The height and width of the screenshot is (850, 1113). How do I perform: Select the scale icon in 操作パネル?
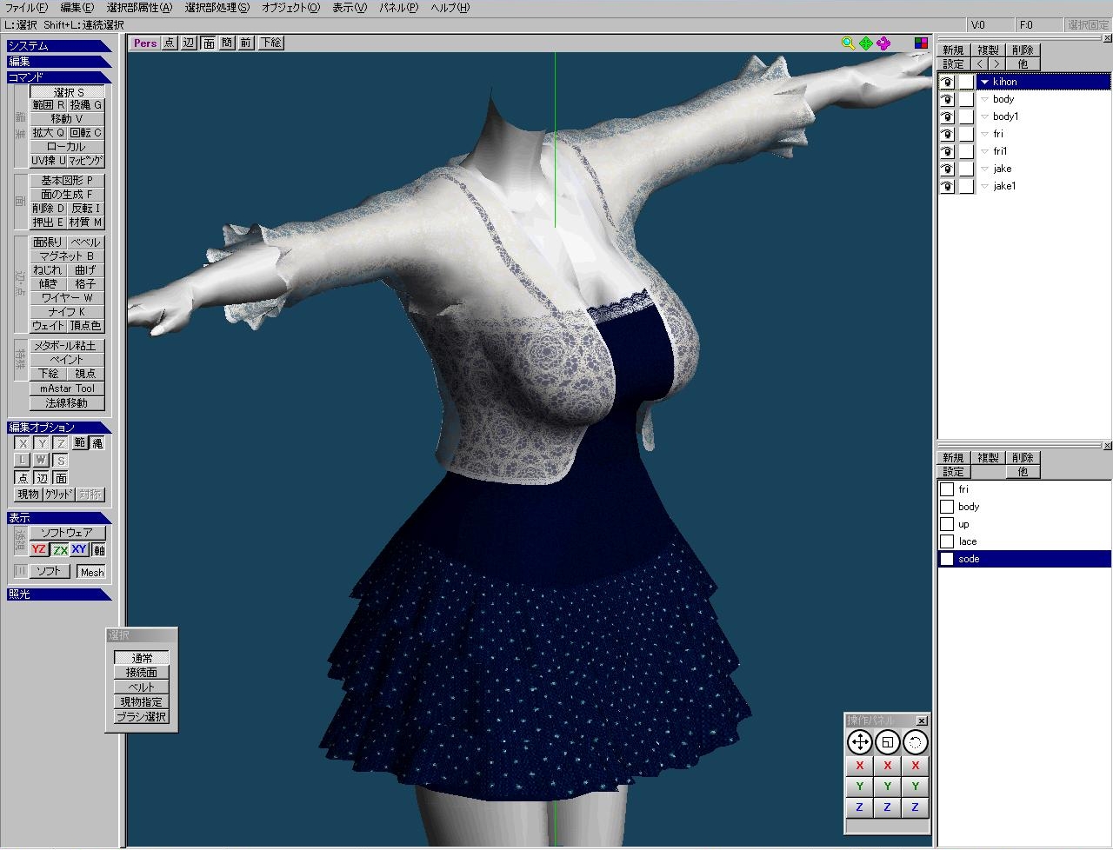[x=887, y=742]
